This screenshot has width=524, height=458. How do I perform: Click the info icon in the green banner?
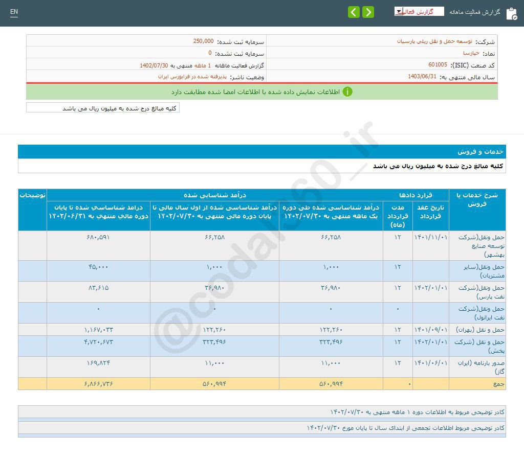(x=347, y=92)
